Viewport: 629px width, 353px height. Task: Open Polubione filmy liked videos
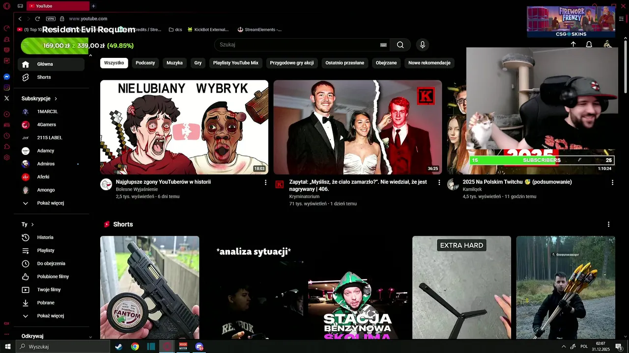(x=51, y=277)
